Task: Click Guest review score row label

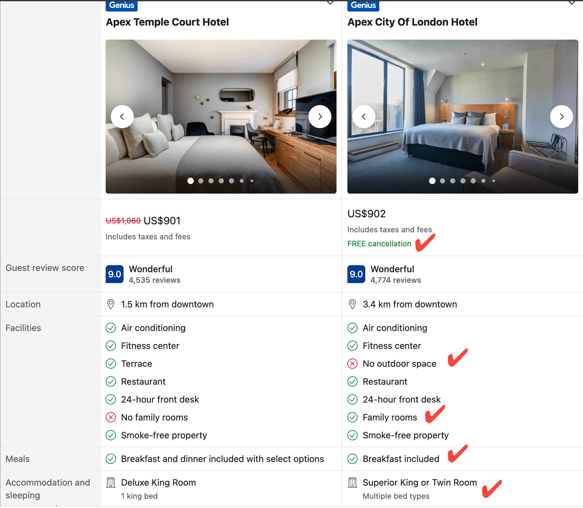Action: tap(45, 268)
